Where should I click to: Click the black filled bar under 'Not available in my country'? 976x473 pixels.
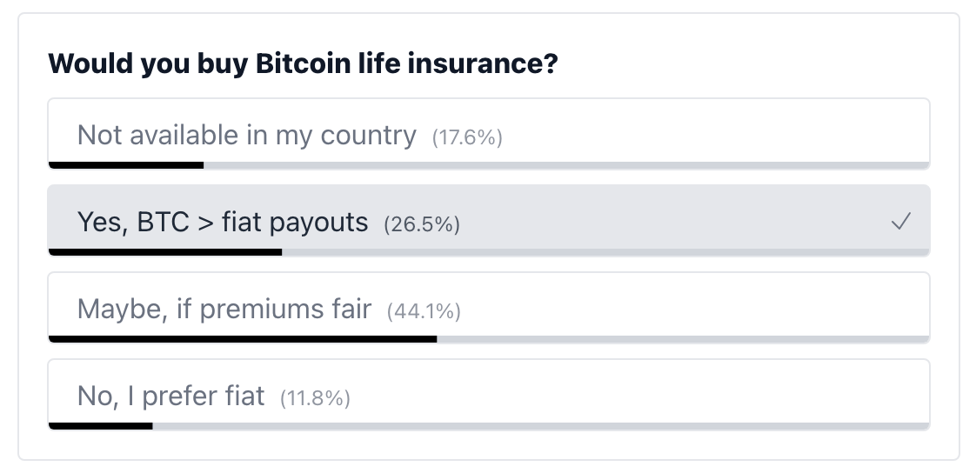[126, 165]
